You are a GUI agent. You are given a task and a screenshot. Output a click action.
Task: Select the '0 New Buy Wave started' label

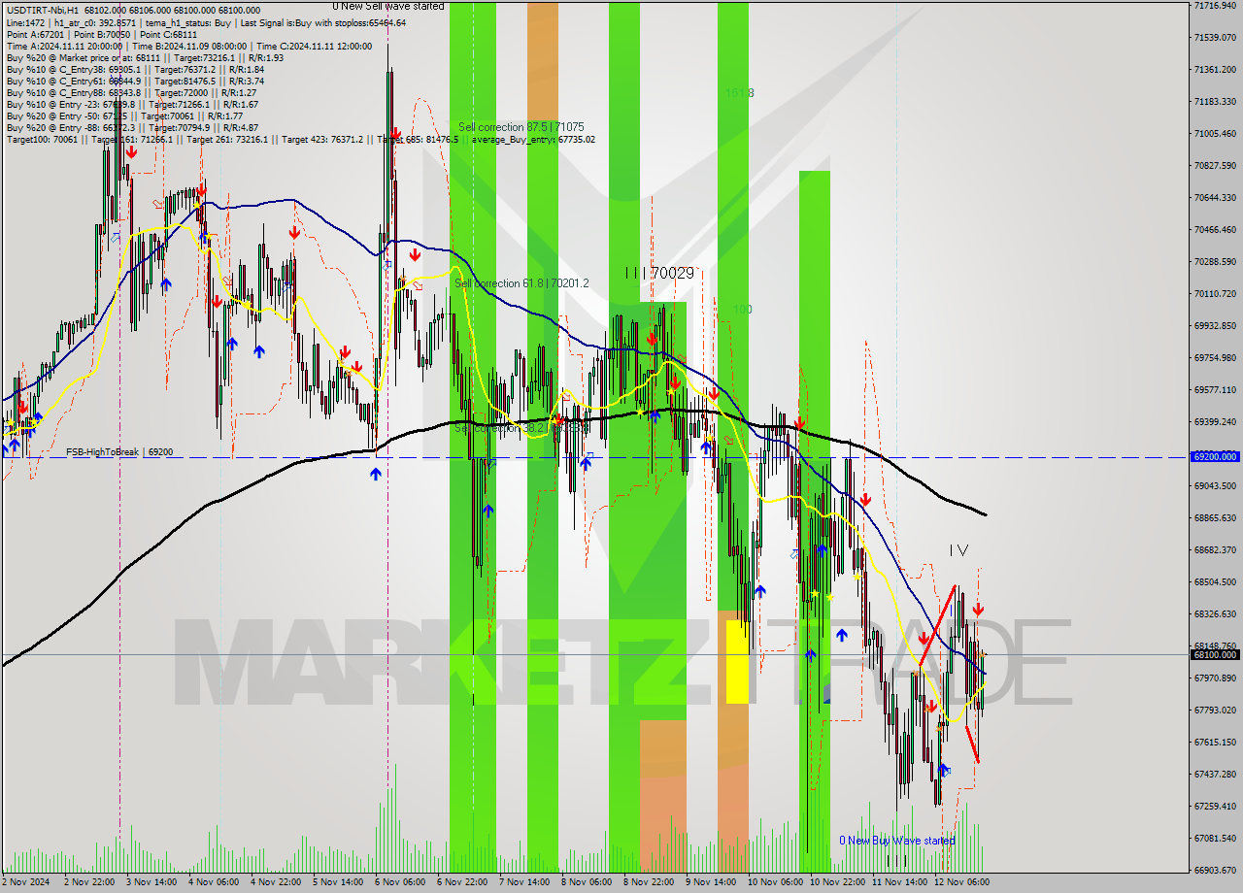897,841
